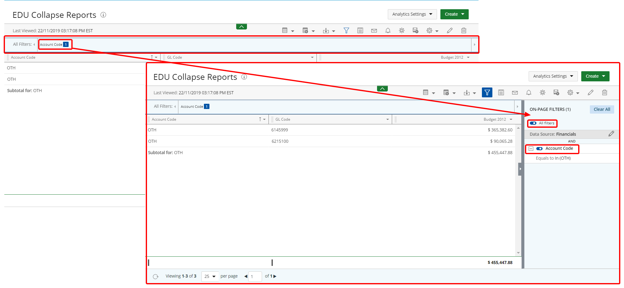Click the list view icon in the background toolbar

285,30
